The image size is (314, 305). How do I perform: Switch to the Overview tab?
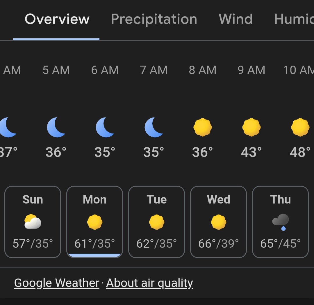(x=57, y=19)
